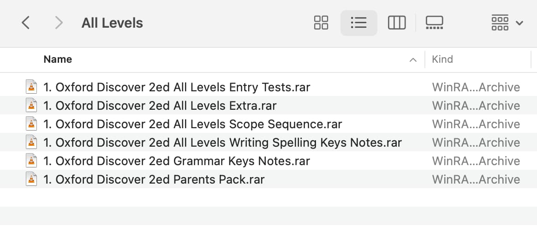Sort by the Kind column header
This screenshot has height=238, width=537.
[442, 59]
